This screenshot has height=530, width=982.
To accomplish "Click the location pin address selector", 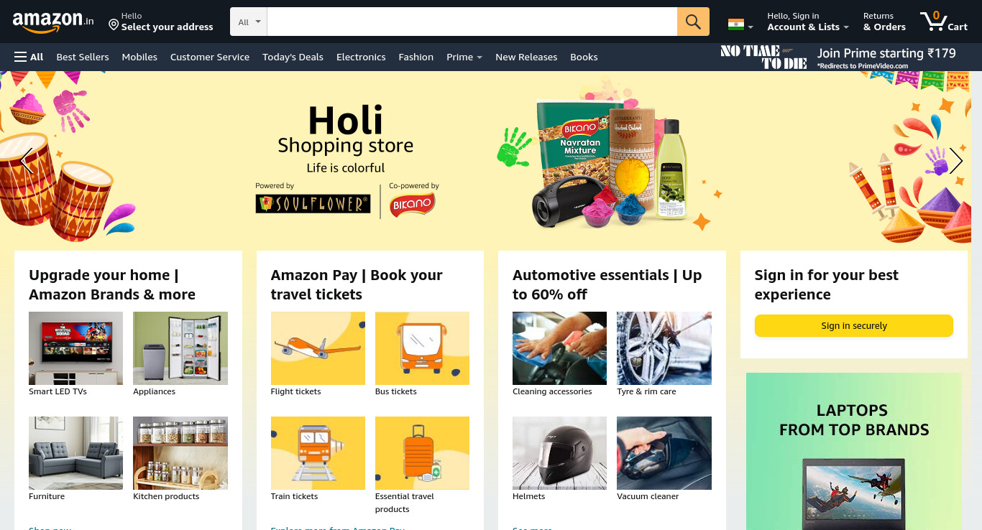I will pyautogui.click(x=161, y=22).
